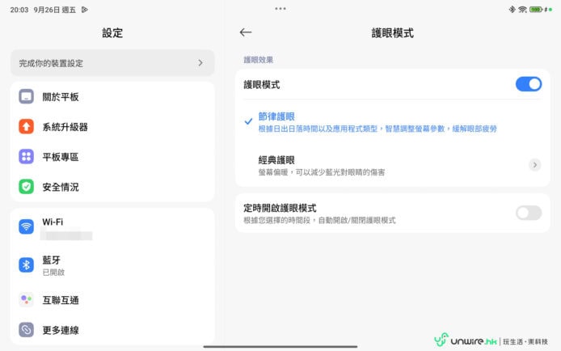Select the 節律護眼 option

(x=276, y=116)
